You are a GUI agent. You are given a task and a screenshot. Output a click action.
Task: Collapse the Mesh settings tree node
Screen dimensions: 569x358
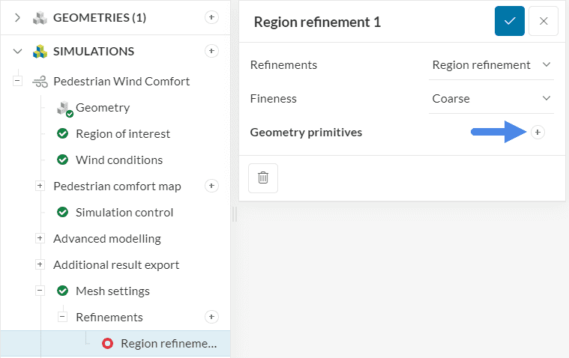[x=40, y=291]
